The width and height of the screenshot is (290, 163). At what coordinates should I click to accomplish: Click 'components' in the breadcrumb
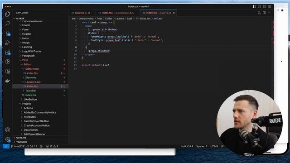[x=86, y=19]
